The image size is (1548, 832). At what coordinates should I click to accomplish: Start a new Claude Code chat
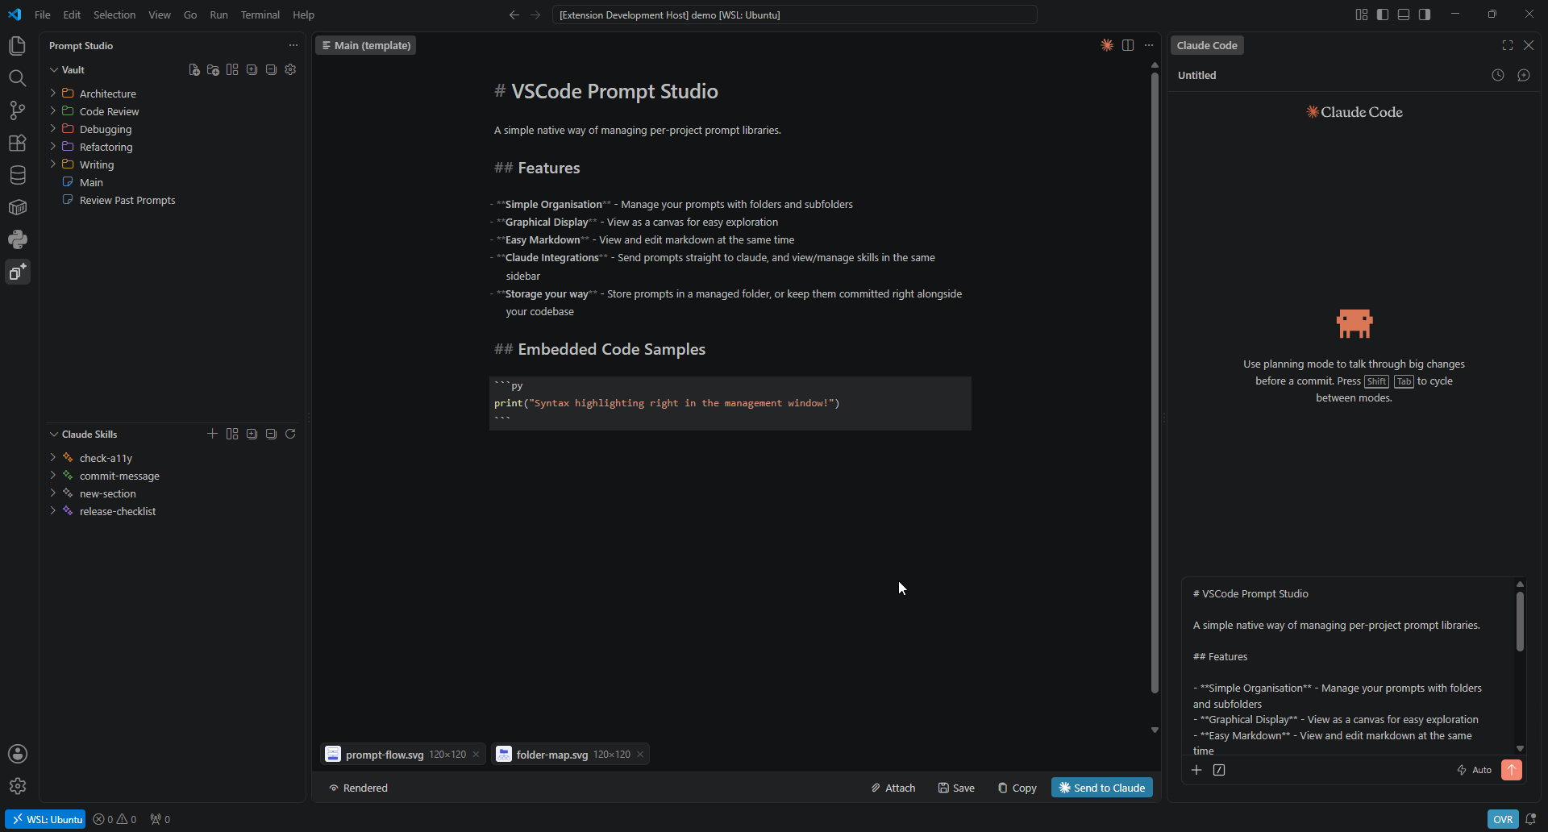tap(1524, 75)
